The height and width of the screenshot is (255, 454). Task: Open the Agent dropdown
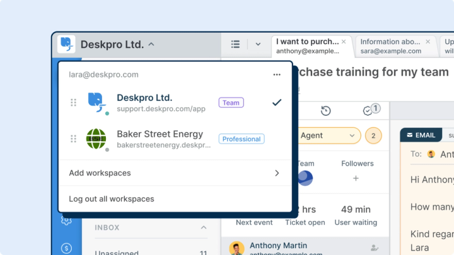[x=329, y=135]
